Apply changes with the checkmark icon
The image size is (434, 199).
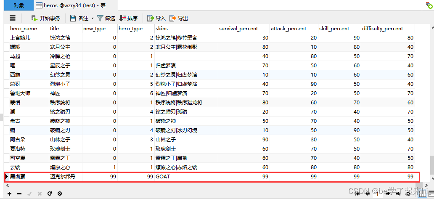click(29, 194)
